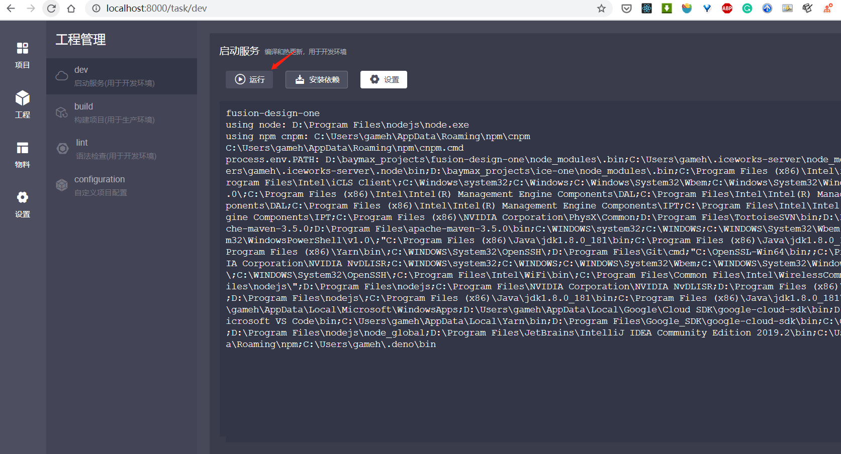
Task: Select the dev task item
Action: point(122,76)
